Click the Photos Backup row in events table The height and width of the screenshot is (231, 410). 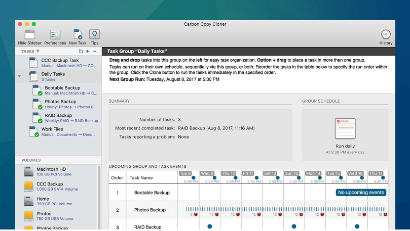click(248, 210)
